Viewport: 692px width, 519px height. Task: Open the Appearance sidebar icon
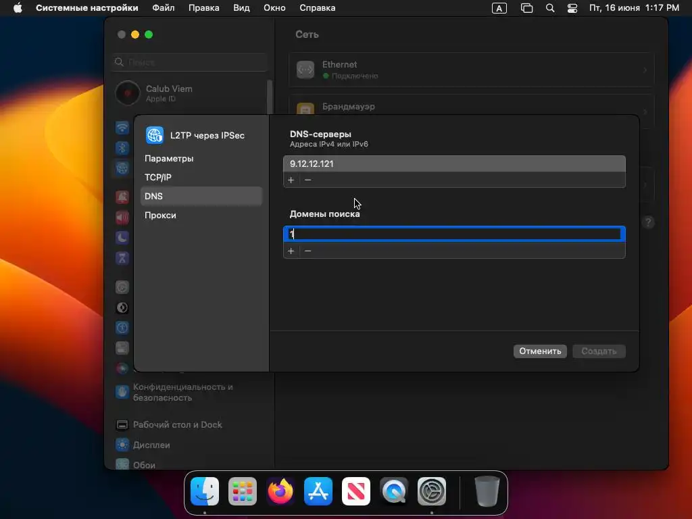[x=122, y=307]
